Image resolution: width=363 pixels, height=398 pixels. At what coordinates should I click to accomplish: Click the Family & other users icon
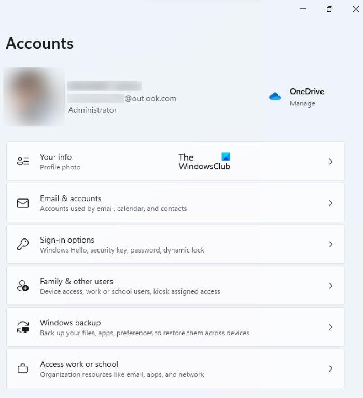(x=23, y=286)
